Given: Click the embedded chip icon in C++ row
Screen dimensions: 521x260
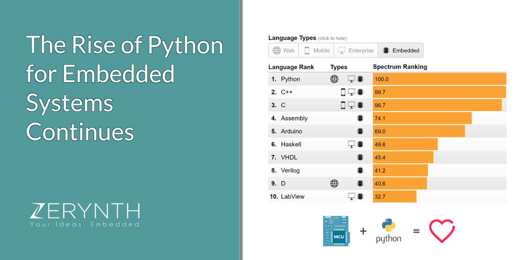Looking at the screenshot, I should click(360, 92).
